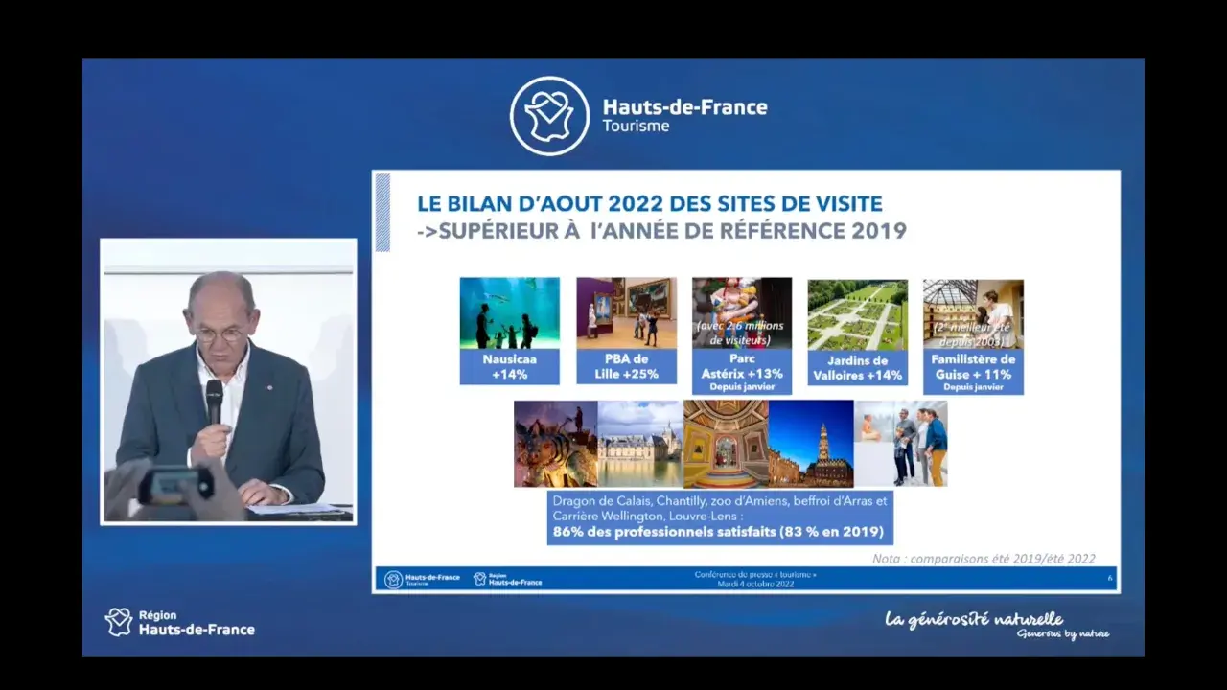This screenshot has height=690, width=1227.
Task: Click the slide title LE BILAN D'AOUT 2022
Action: click(649, 204)
